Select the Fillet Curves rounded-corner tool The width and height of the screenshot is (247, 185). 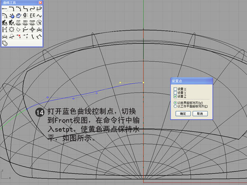tap(12, 9)
